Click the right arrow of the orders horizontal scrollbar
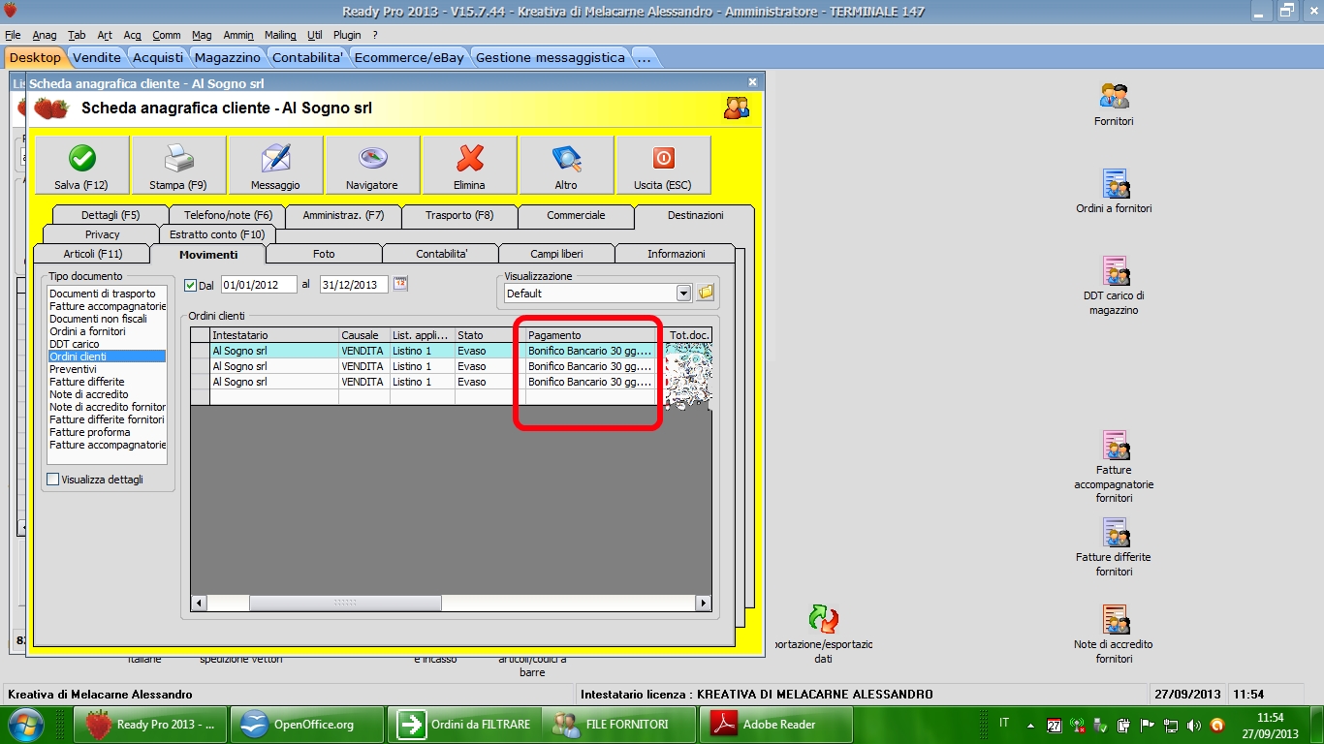The height and width of the screenshot is (744, 1324). [x=704, y=603]
